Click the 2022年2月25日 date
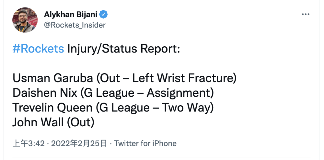Screen dimensions: 324x160 coord(79,143)
